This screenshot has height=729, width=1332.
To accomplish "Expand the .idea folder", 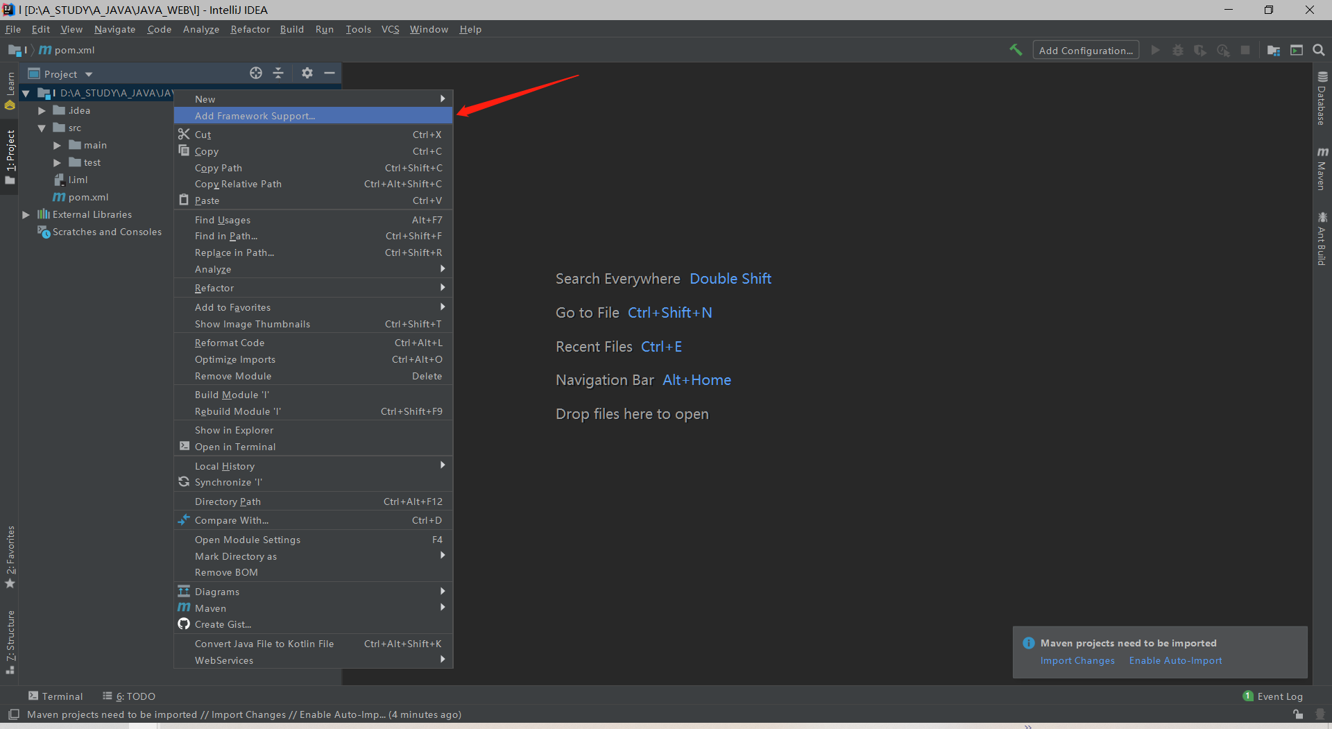I will (42, 110).
